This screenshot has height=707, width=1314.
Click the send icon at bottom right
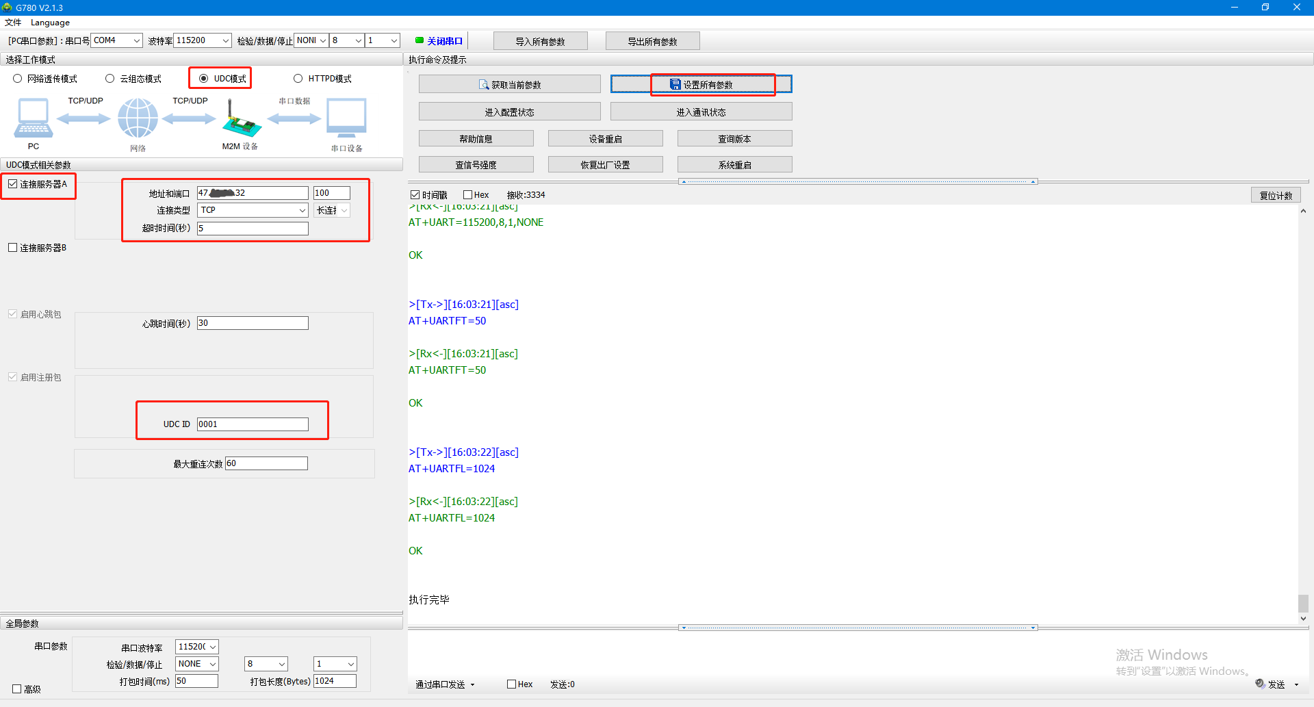[x=1260, y=684]
